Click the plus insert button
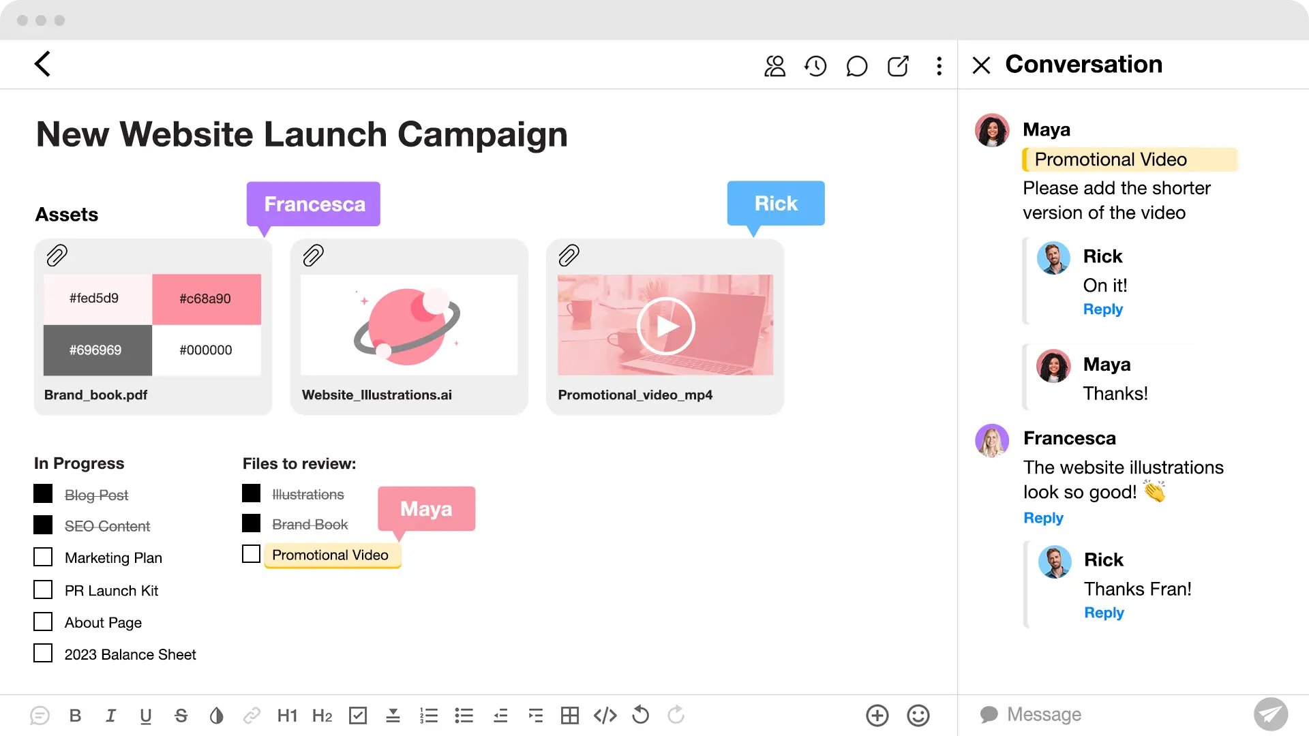1309x736 pixels. point(877,716)
